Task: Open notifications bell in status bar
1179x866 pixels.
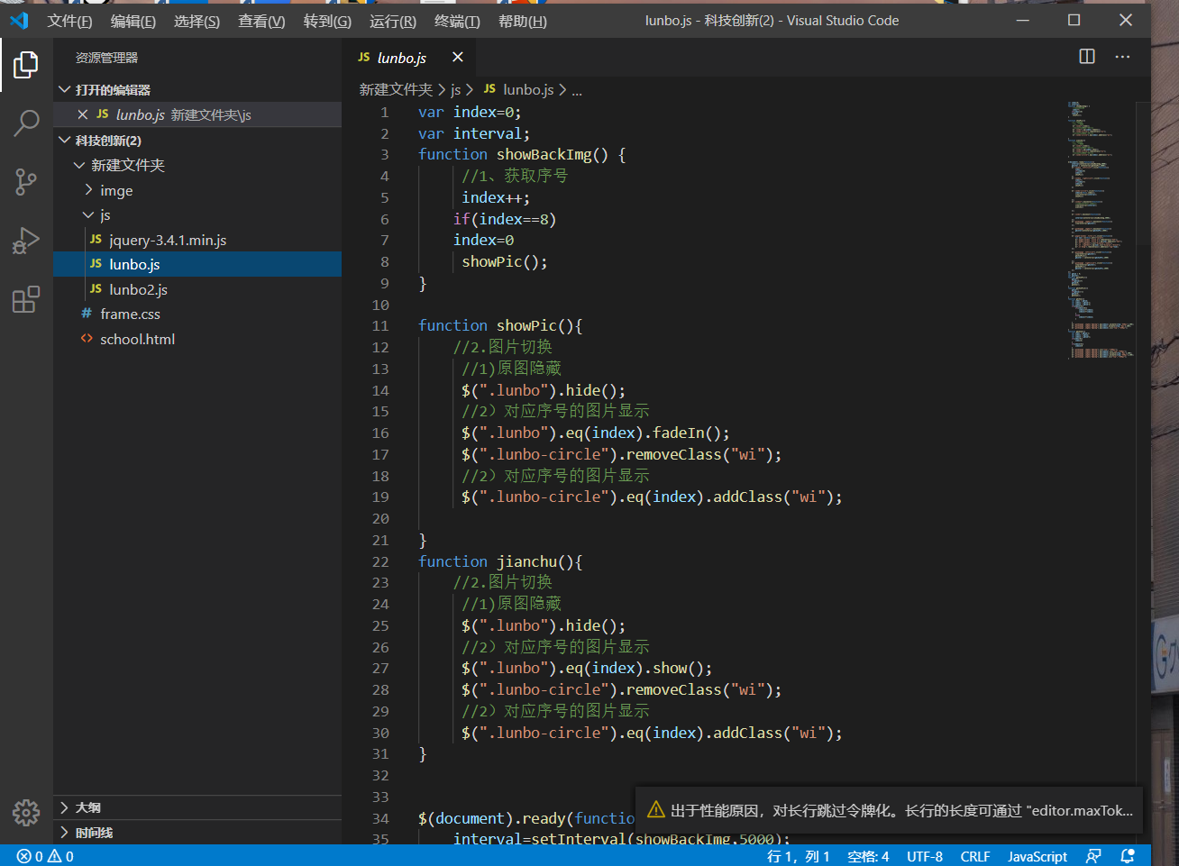Action: (x=1127, y=856)
